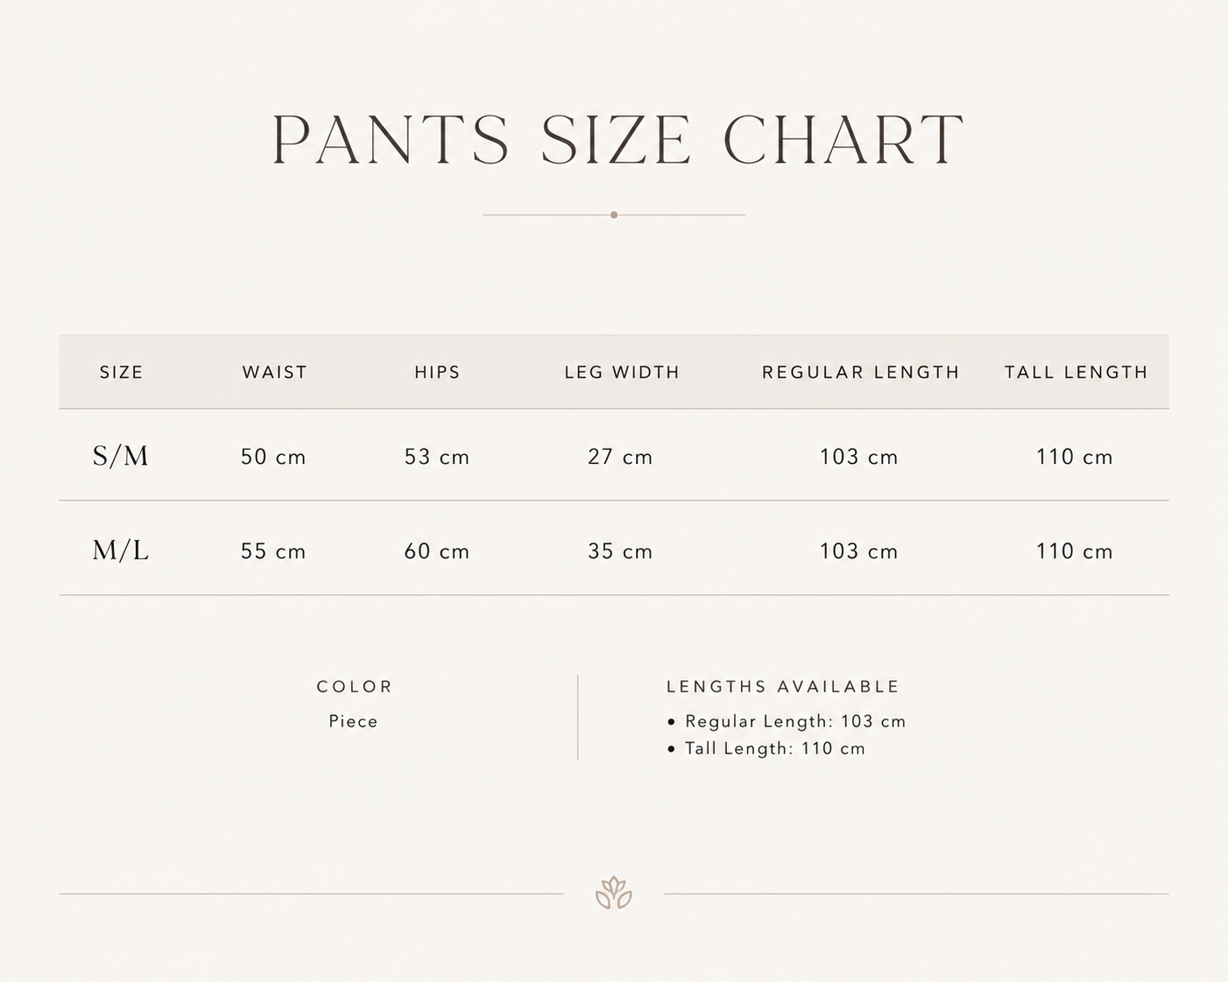The width and height of the screenshot is (1228, 982).
Task: Select the HIPS column header
Action: 437,372
